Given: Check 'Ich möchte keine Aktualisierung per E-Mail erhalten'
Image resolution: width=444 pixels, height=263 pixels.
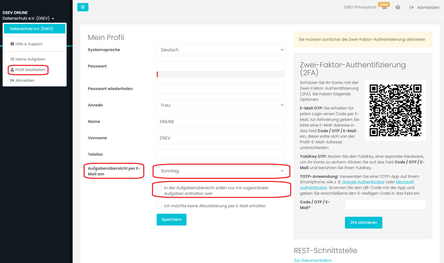Looking at the screenshot, I should (159, 206).
